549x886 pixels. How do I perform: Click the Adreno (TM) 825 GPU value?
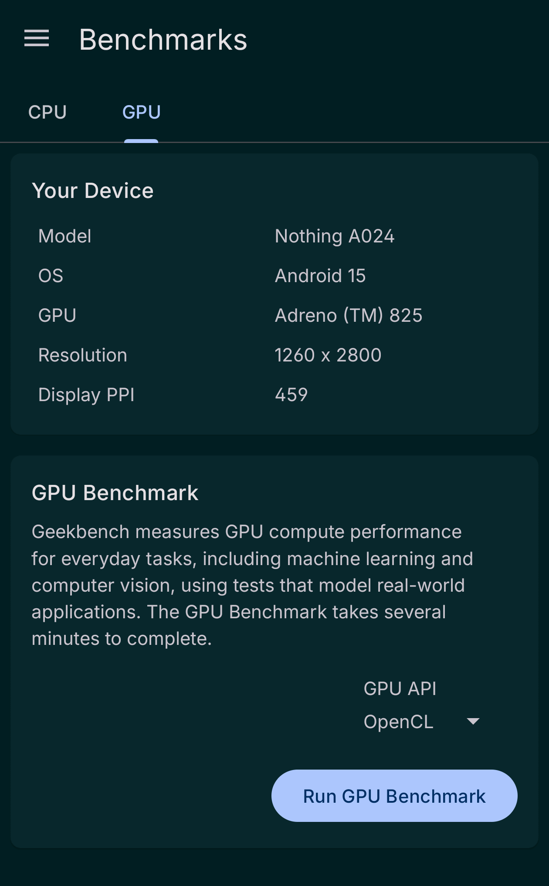pyautogui.click(x=348, y=316)
